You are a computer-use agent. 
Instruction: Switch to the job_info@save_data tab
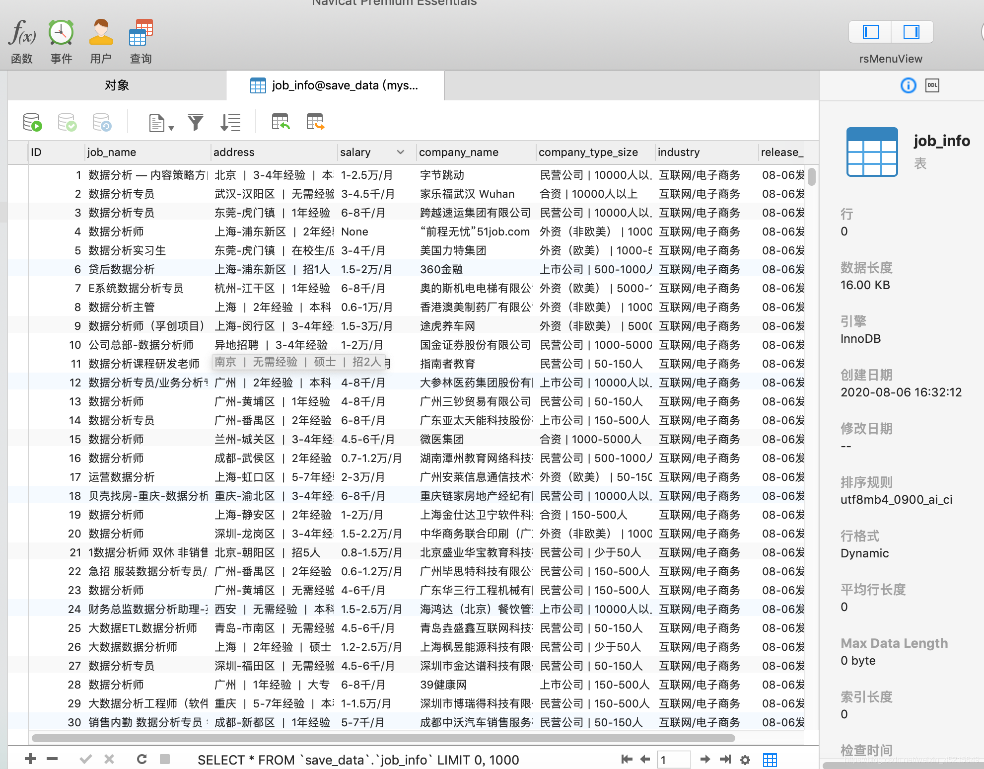coord(335,85)
